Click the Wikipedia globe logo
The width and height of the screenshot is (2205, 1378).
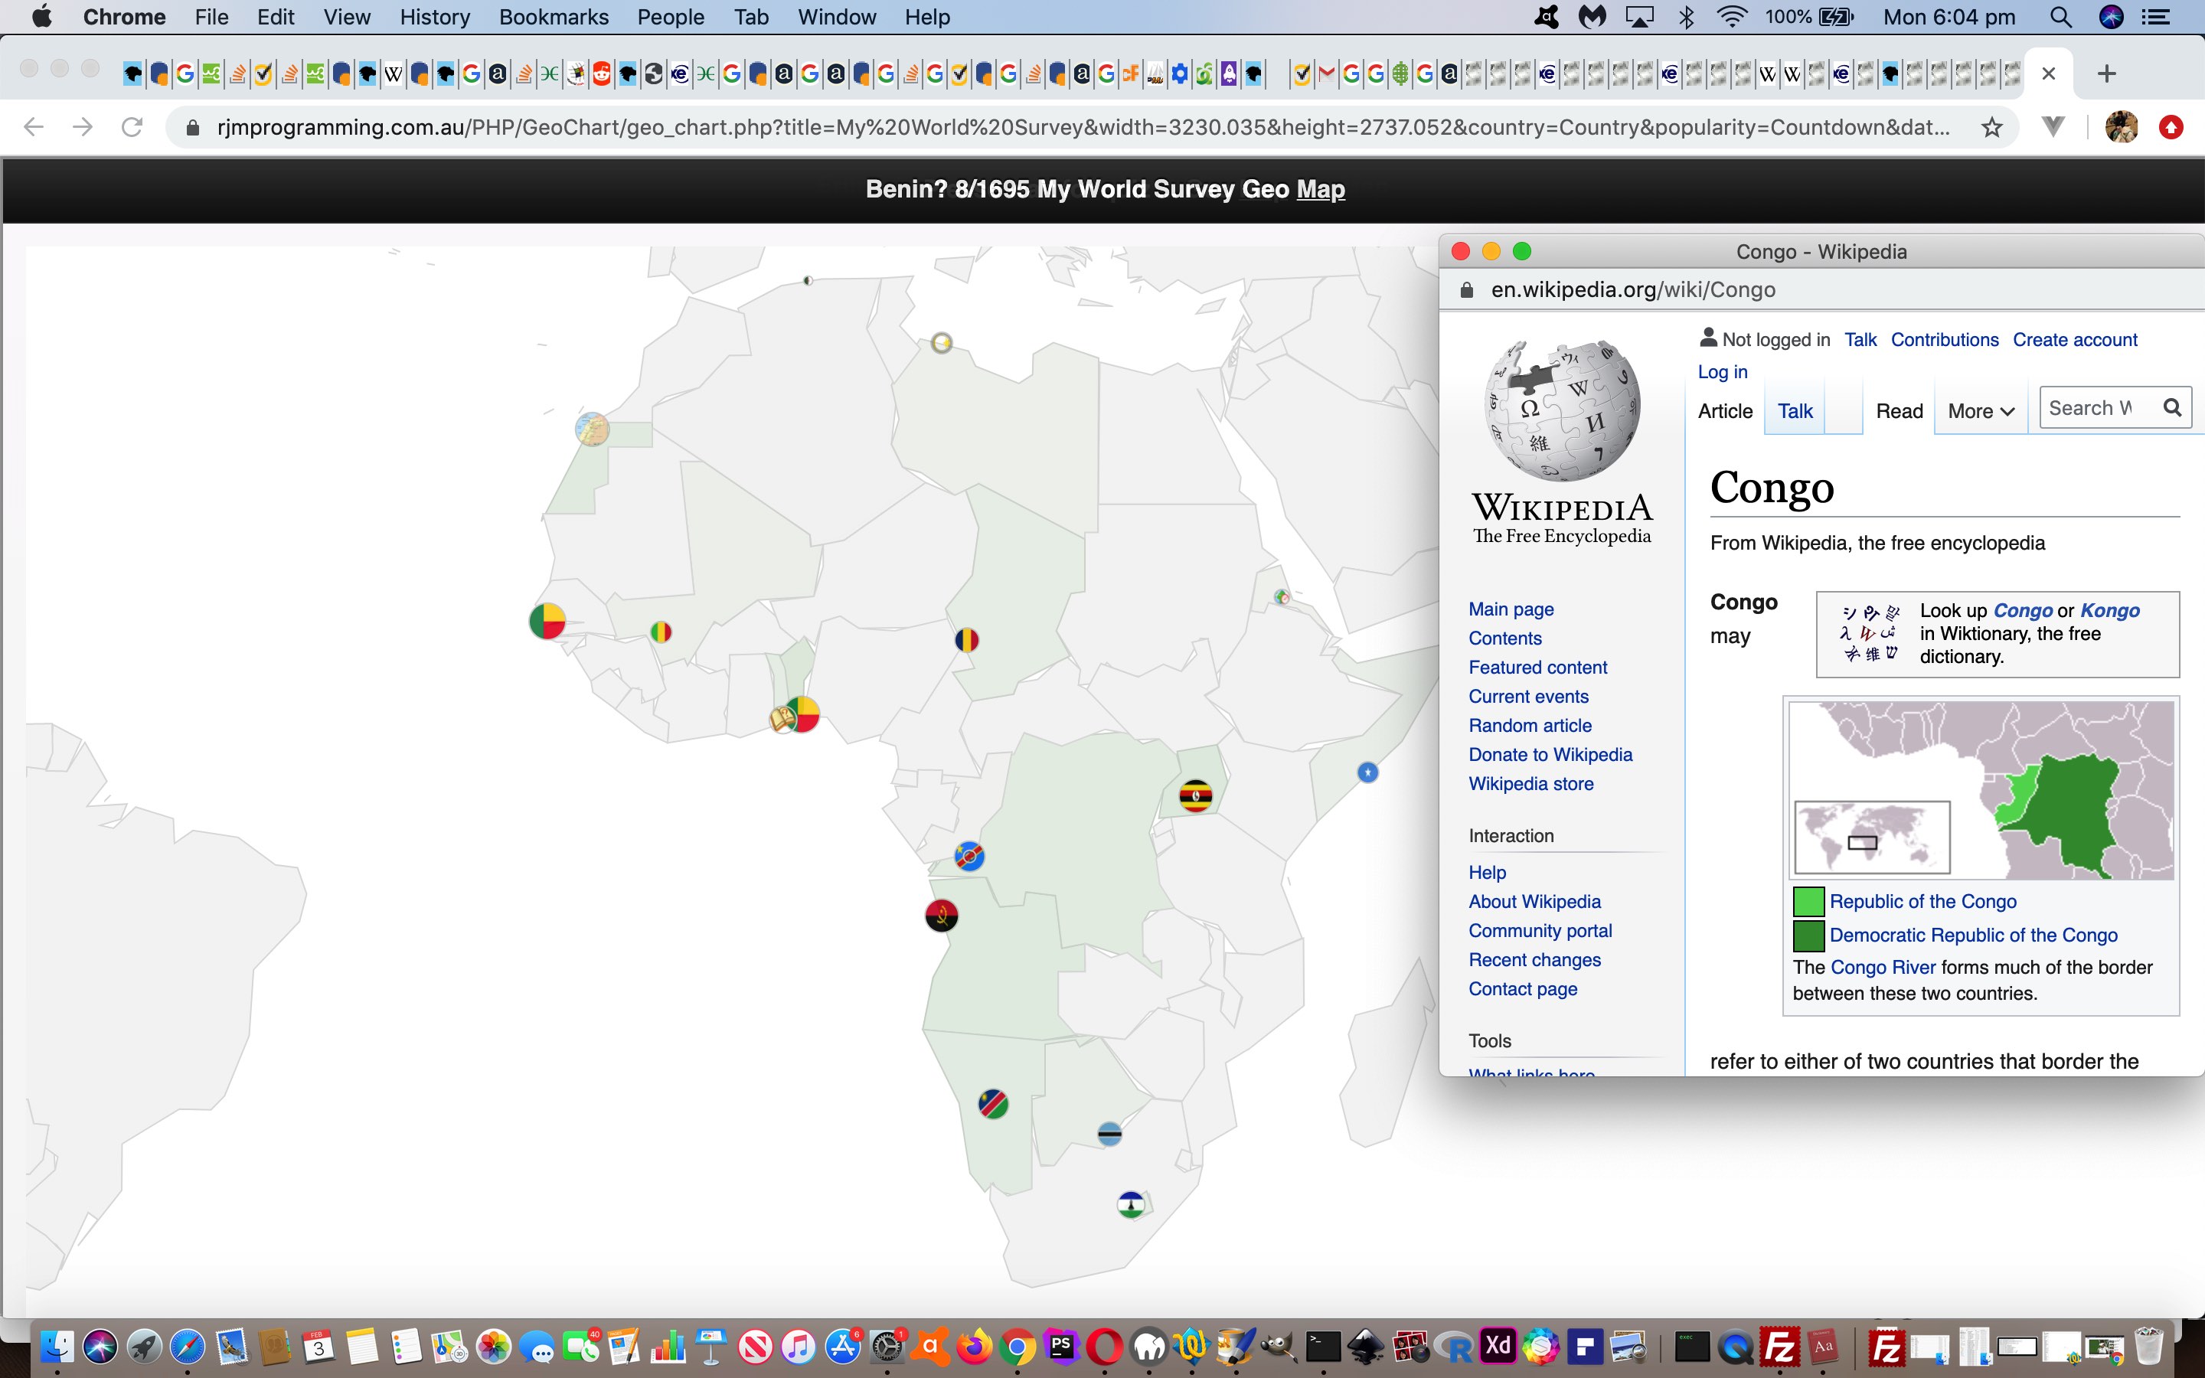(1563, 411)
